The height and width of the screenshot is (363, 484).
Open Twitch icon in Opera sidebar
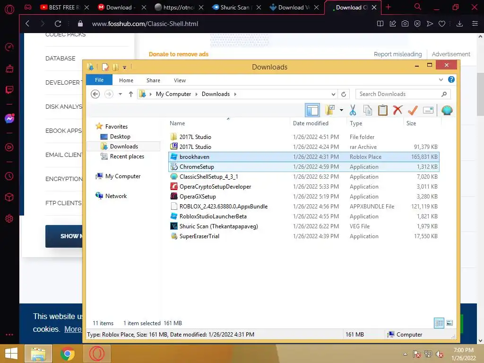(x=9, y=90)
